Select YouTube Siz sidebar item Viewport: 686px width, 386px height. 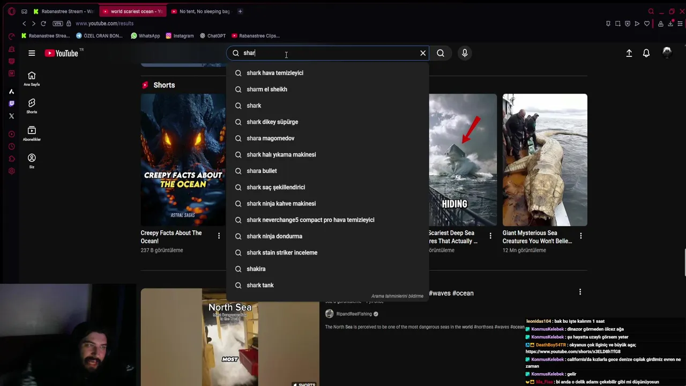pyautogui.click(x=32, y=161)
